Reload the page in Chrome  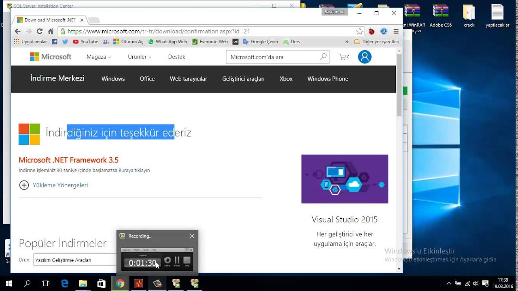coord(40,31)
